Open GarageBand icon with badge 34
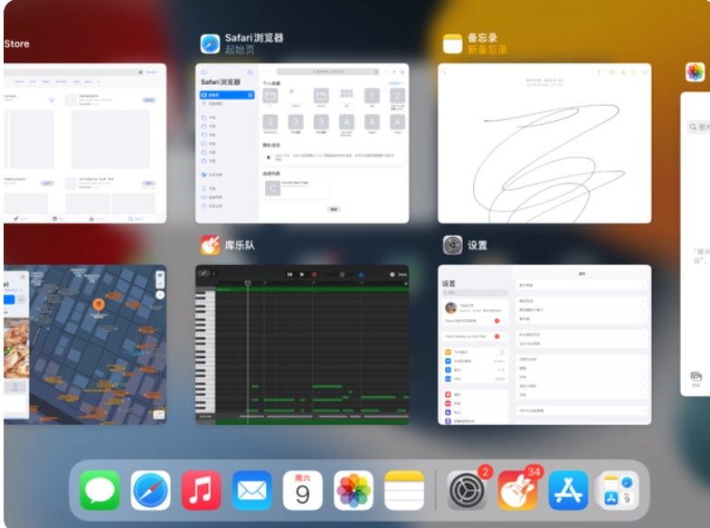The width and height of the screenshot is (710, 528). click(517, 490)
